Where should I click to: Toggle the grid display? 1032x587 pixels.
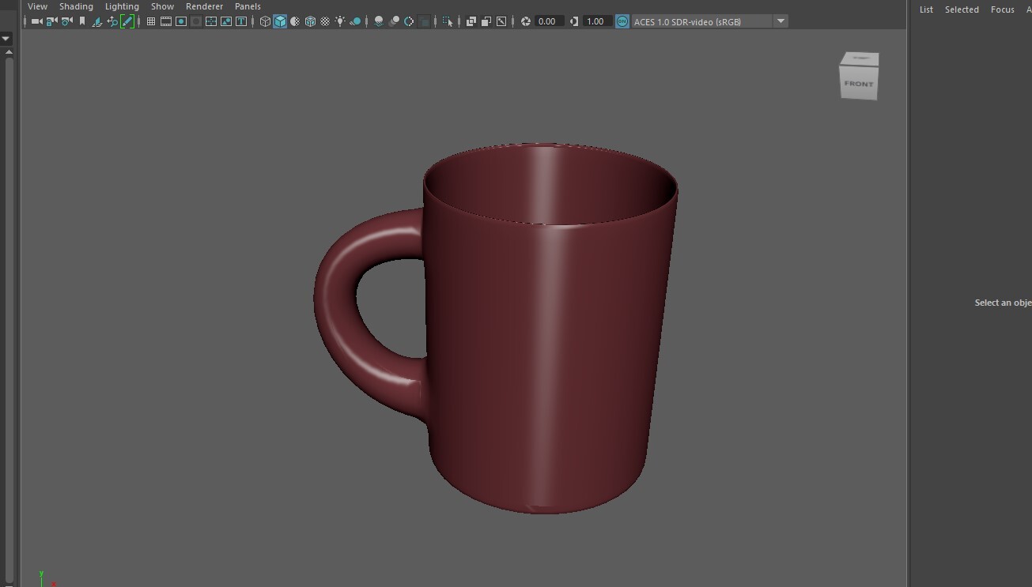(149, 21)
